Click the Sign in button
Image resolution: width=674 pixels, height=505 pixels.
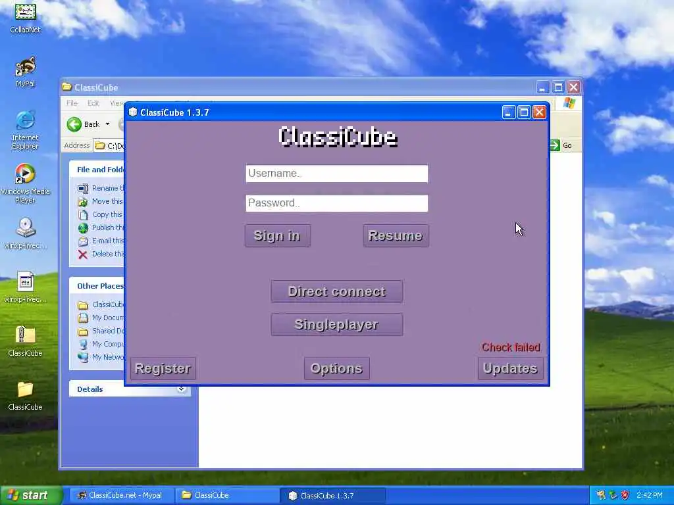[277, 236]
